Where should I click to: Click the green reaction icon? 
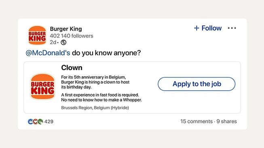(x=40, y=121)
